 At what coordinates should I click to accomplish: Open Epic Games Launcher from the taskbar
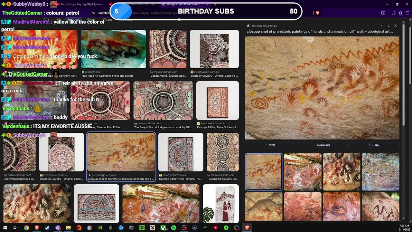tap(110, 228)
